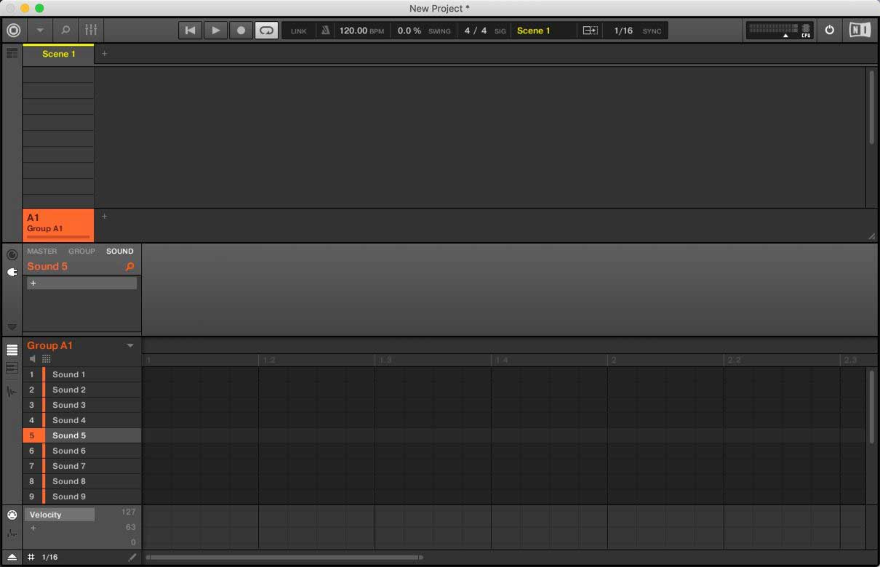The image size is (880, 567).
Task: Toggle the audio engine power button
Action: point(830,31)
